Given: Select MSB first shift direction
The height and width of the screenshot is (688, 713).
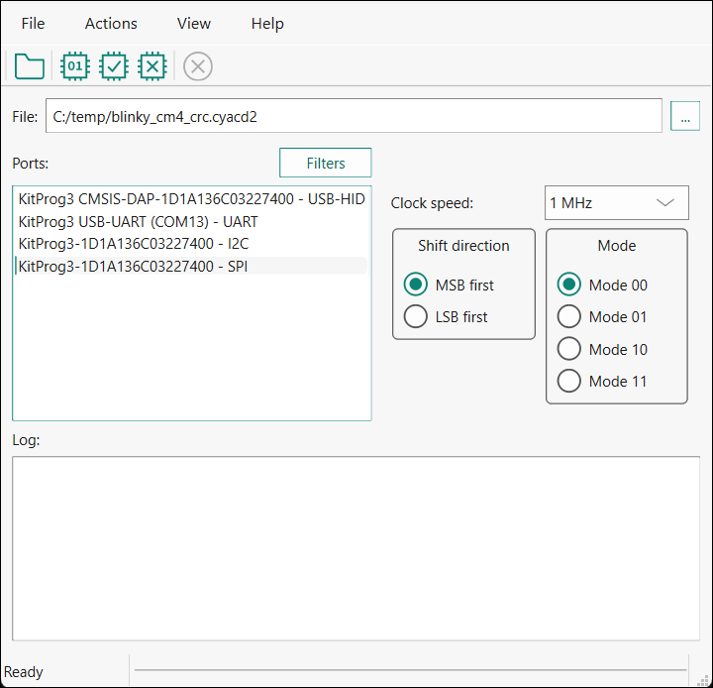Looking at the screenshot, I should click(x=416, y=285).
